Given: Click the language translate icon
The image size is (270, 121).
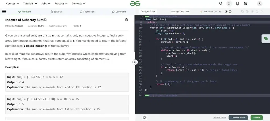Looking at the screenshot, I should (x=245, y=3).
